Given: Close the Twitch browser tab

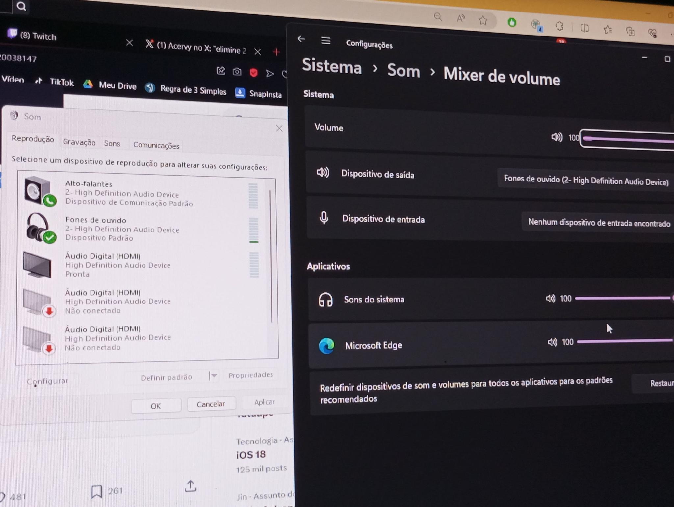Looking at the screenshot, I should click(x=129, y=43).
